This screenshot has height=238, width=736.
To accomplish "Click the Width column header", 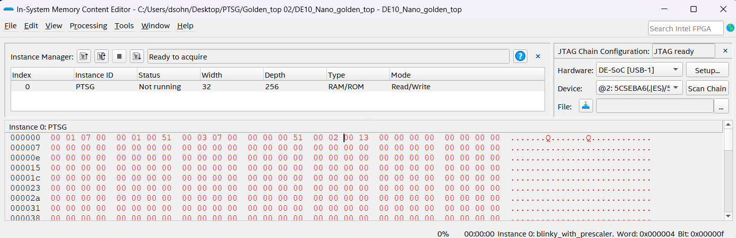I will [231, 75].
